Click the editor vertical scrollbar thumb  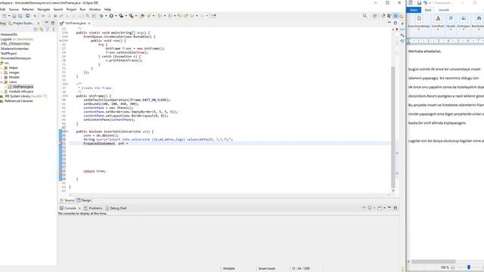[x=393, y=127]
